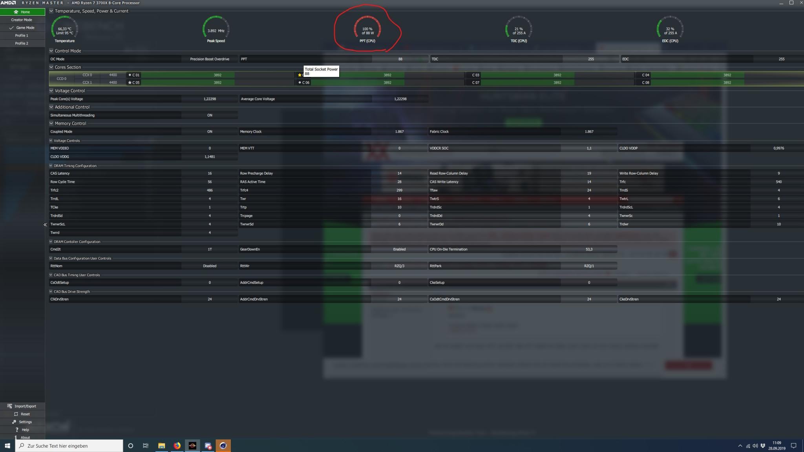804x452 pixels.
Task: Collapse Data Bus Configuration User Controls
Action: (51, 258)
